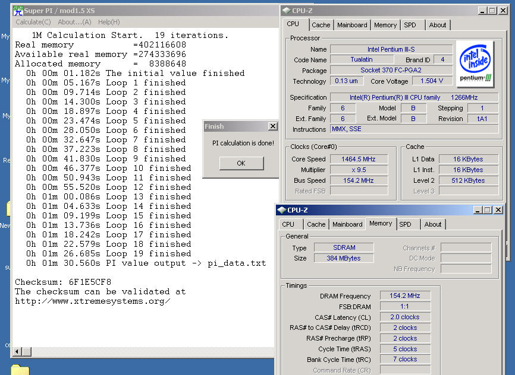Click the 'Loop 10 finished' line
515x375 pixels.
(x=108, y=168)
